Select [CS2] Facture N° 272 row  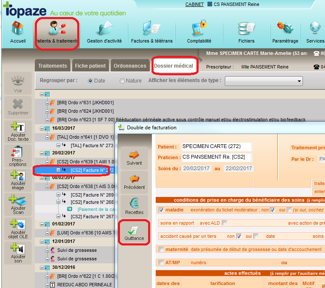(x=75, y=170)
